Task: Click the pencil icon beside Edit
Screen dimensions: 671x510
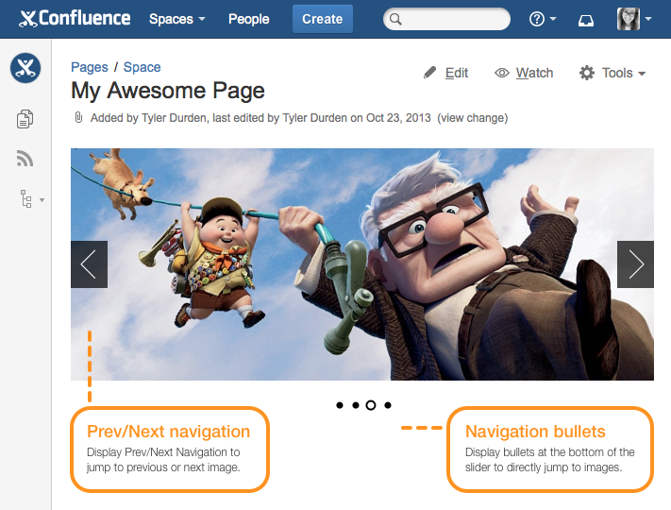Action: click(429, 73)
